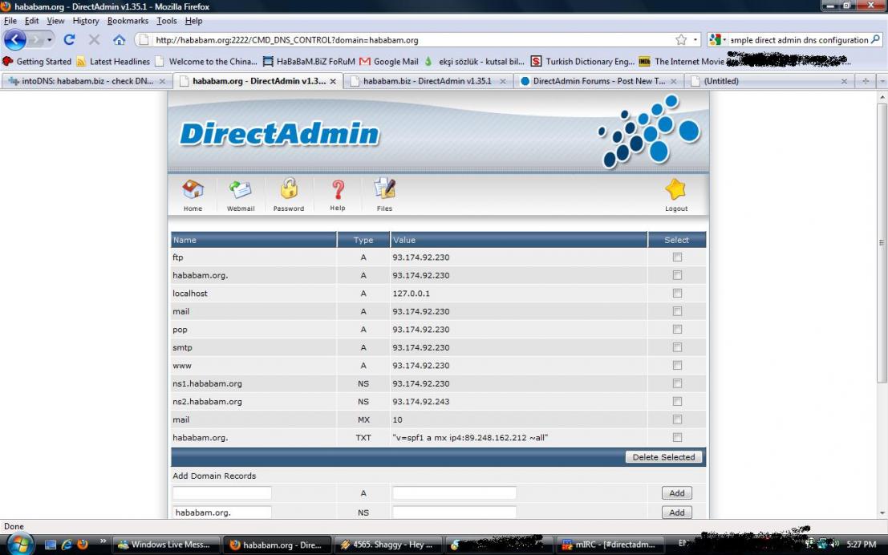Go back with the browser Back arrow
888x555 pixels.
[x=15, y=39]
